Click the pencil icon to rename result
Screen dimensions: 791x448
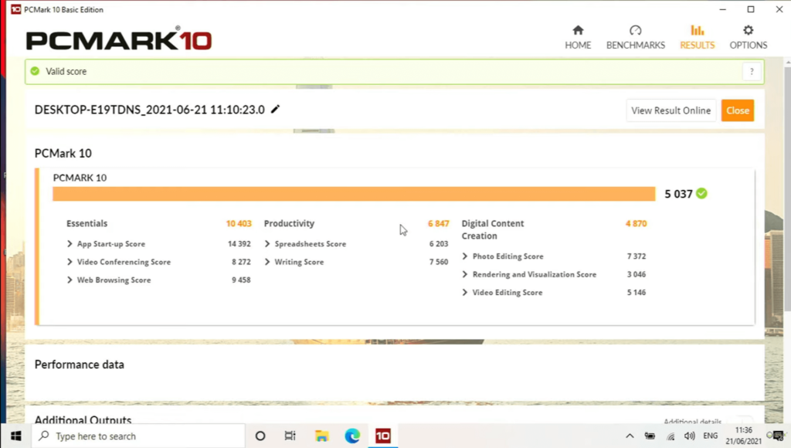[275, 109]
